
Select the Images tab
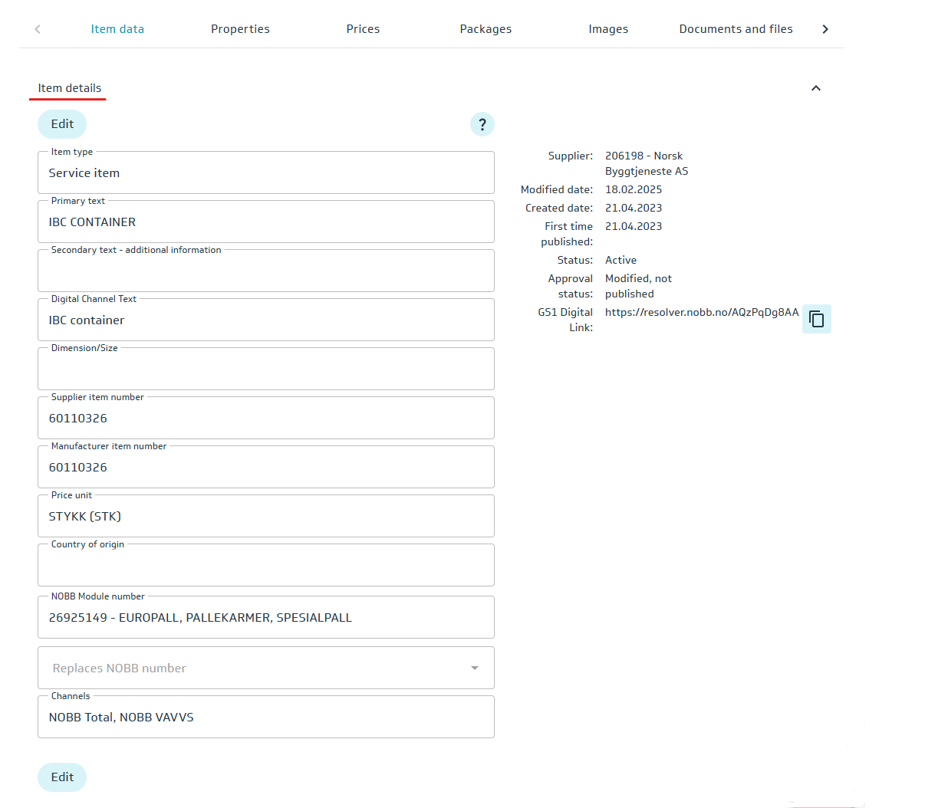point(608,29)
